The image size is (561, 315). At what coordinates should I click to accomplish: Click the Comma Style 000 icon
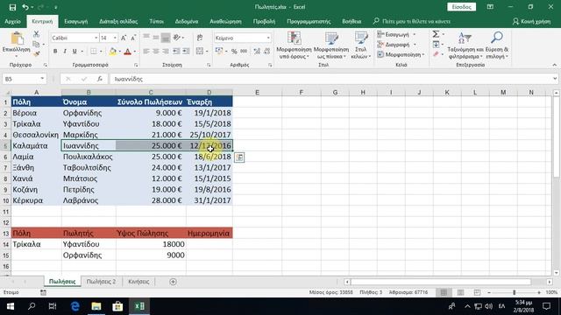pos(244,52)
